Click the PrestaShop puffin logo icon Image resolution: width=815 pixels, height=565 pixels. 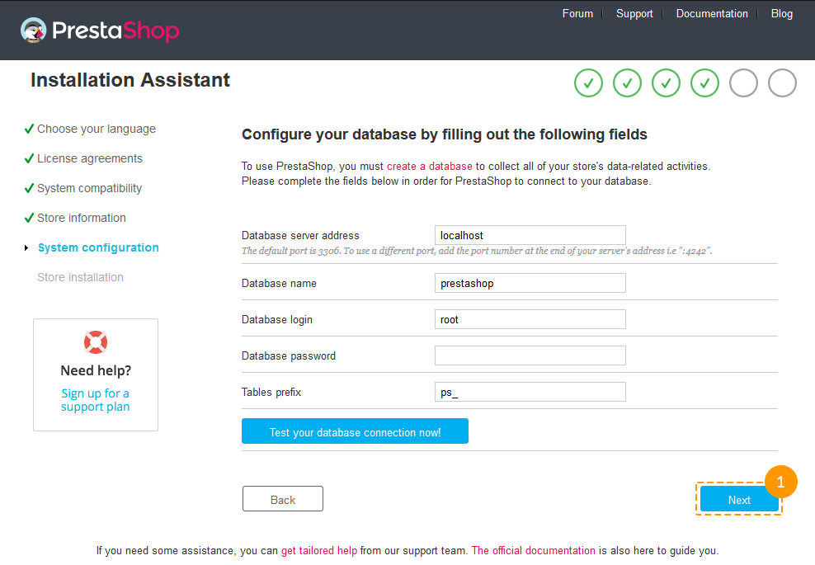click(x=33, y=31)
